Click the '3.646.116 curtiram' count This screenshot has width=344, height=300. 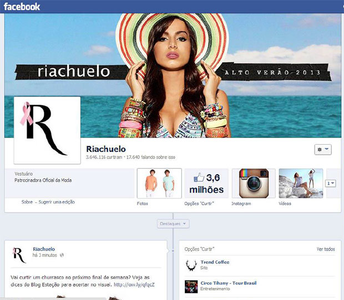click(104, 157)
